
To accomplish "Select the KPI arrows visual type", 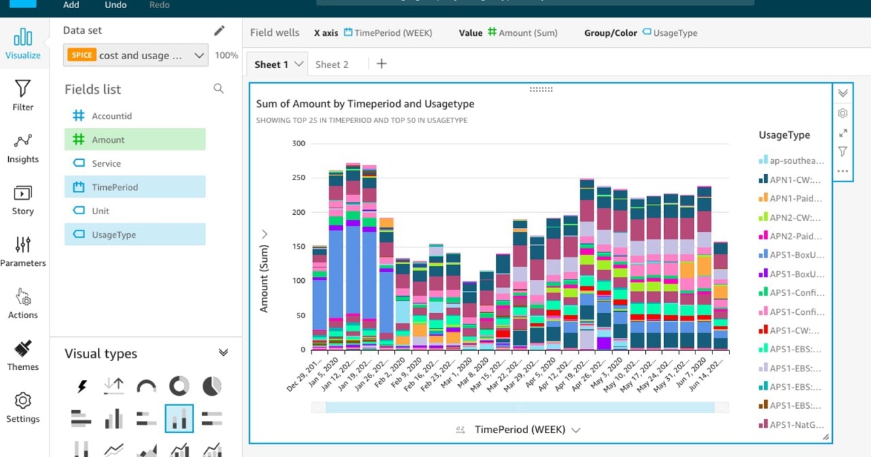I will tap(114, 386).
